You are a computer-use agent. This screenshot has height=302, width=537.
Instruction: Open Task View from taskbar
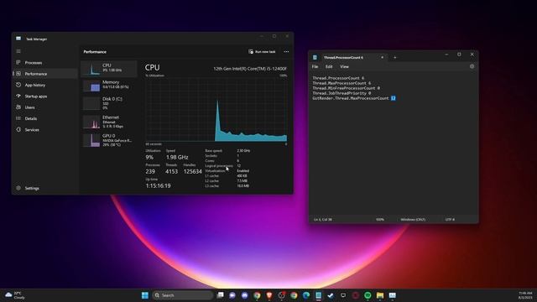click(220, 295)
